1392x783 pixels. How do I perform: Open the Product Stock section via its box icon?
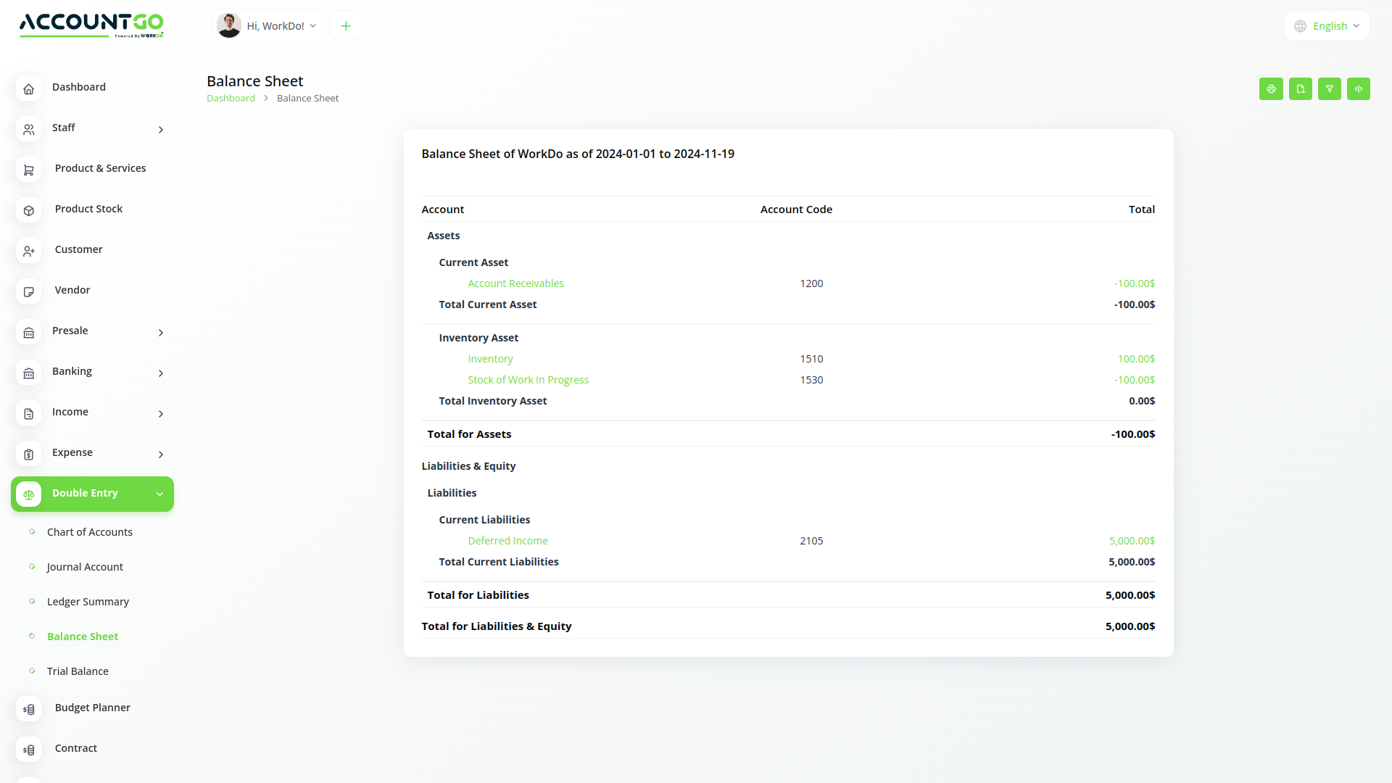28,210
